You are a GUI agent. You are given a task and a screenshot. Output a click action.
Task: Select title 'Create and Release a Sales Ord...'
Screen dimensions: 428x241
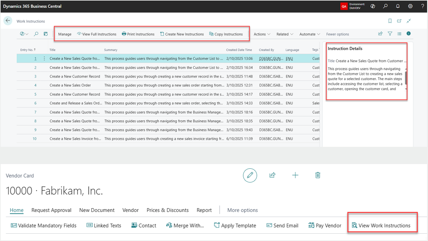(x=76, y=103)
